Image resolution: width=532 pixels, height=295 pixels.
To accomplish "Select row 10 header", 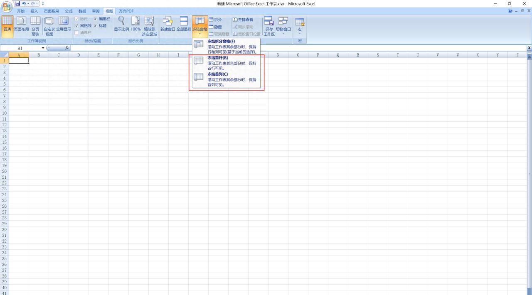I will 4,113.
